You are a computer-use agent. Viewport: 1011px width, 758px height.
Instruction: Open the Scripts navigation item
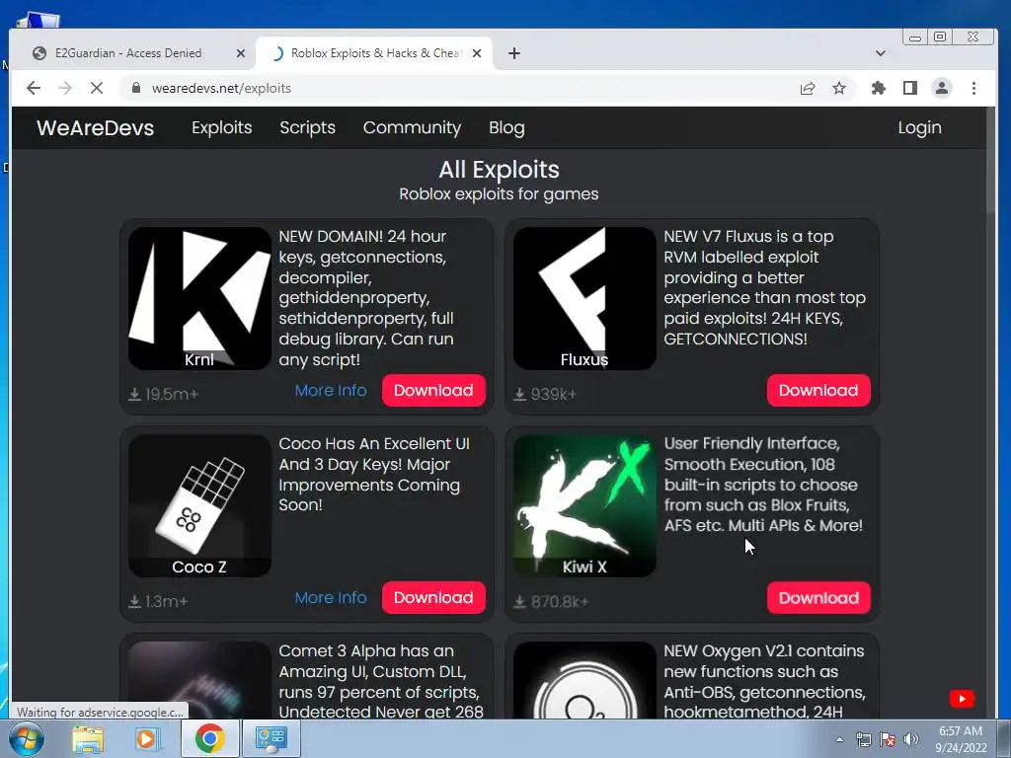click(x=308, y=127)
